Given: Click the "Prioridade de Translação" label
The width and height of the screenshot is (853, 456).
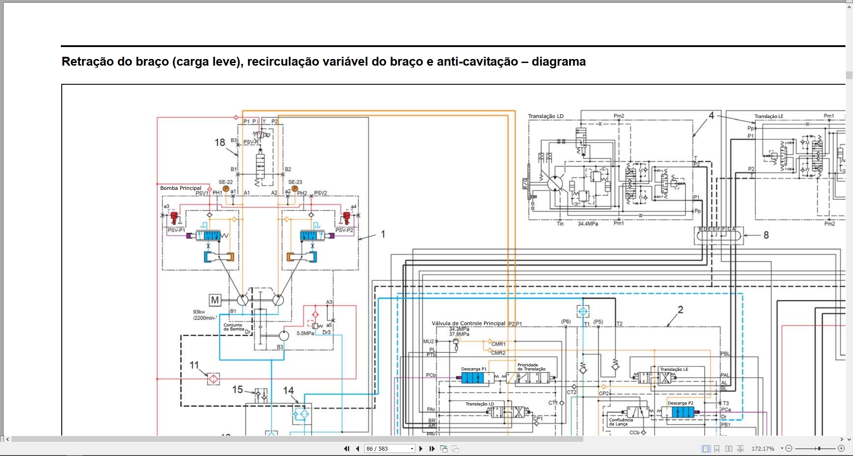Looking at the screenshot, I should (531, 367).
